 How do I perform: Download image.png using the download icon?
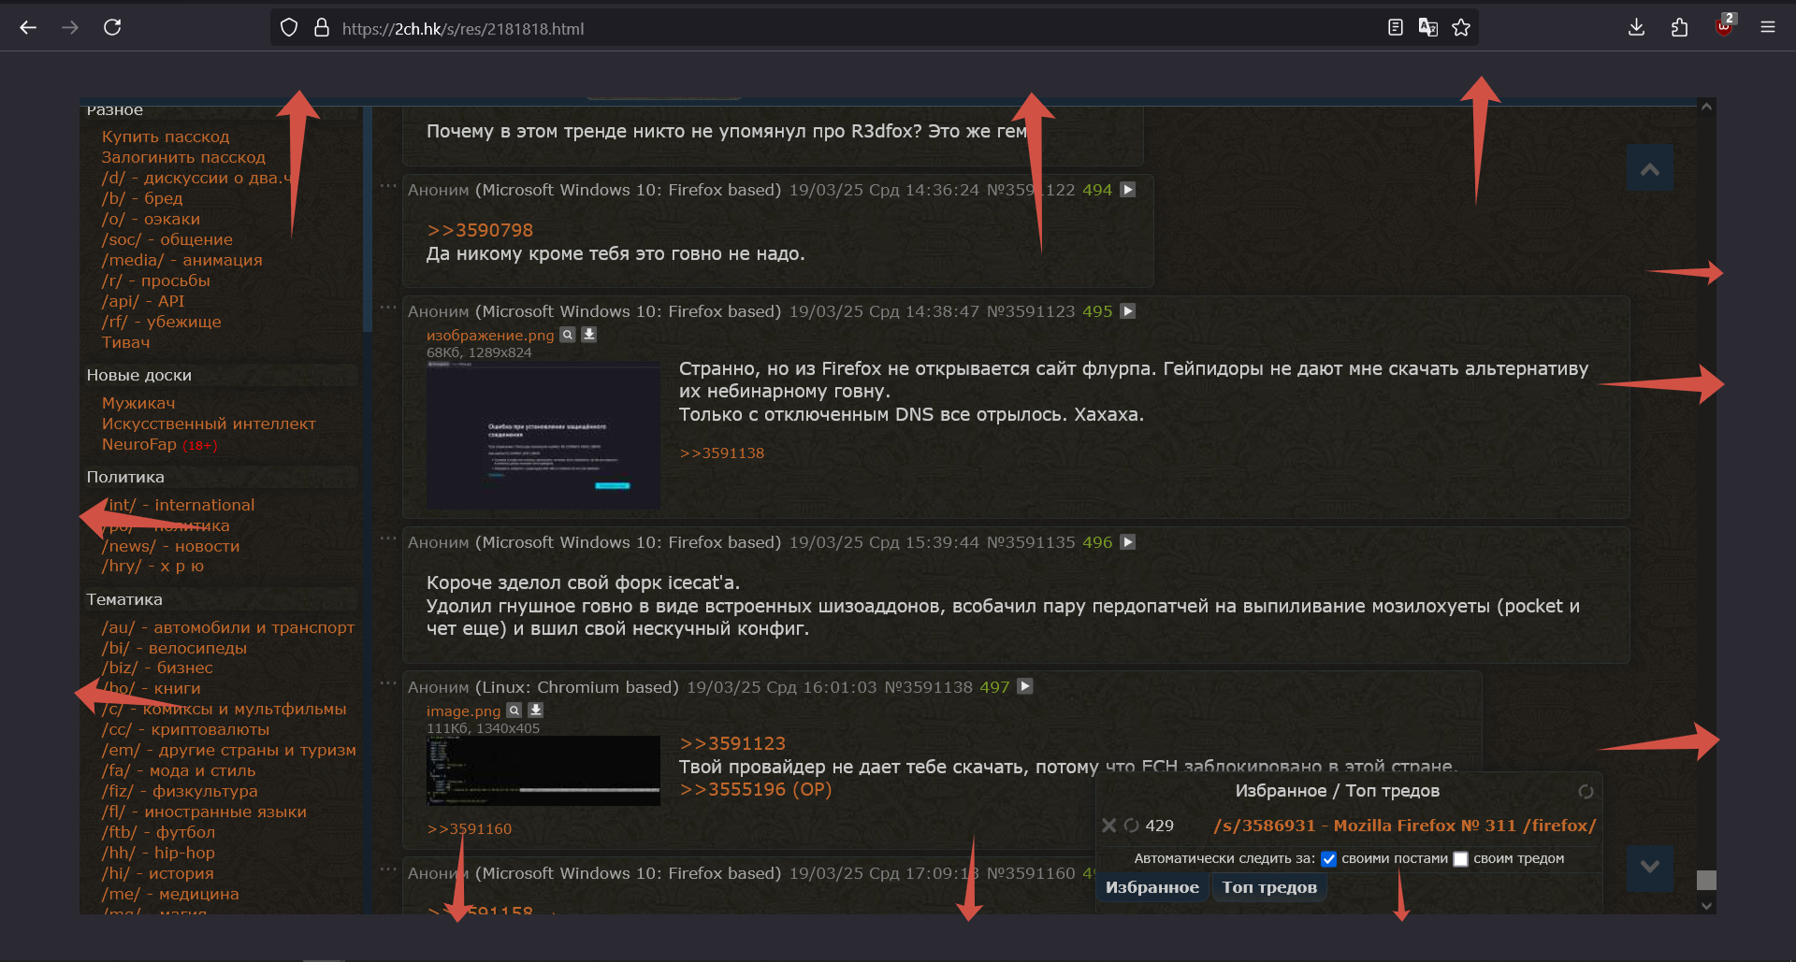536,711
